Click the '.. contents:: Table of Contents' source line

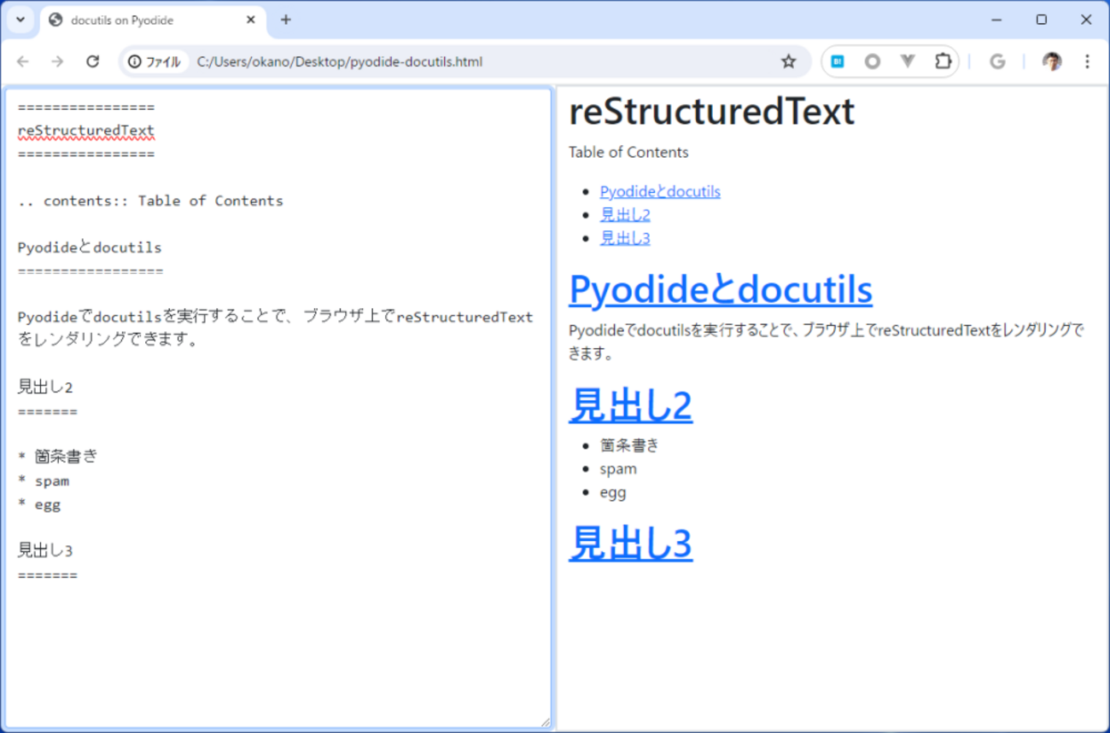click(x=150, y=201)
